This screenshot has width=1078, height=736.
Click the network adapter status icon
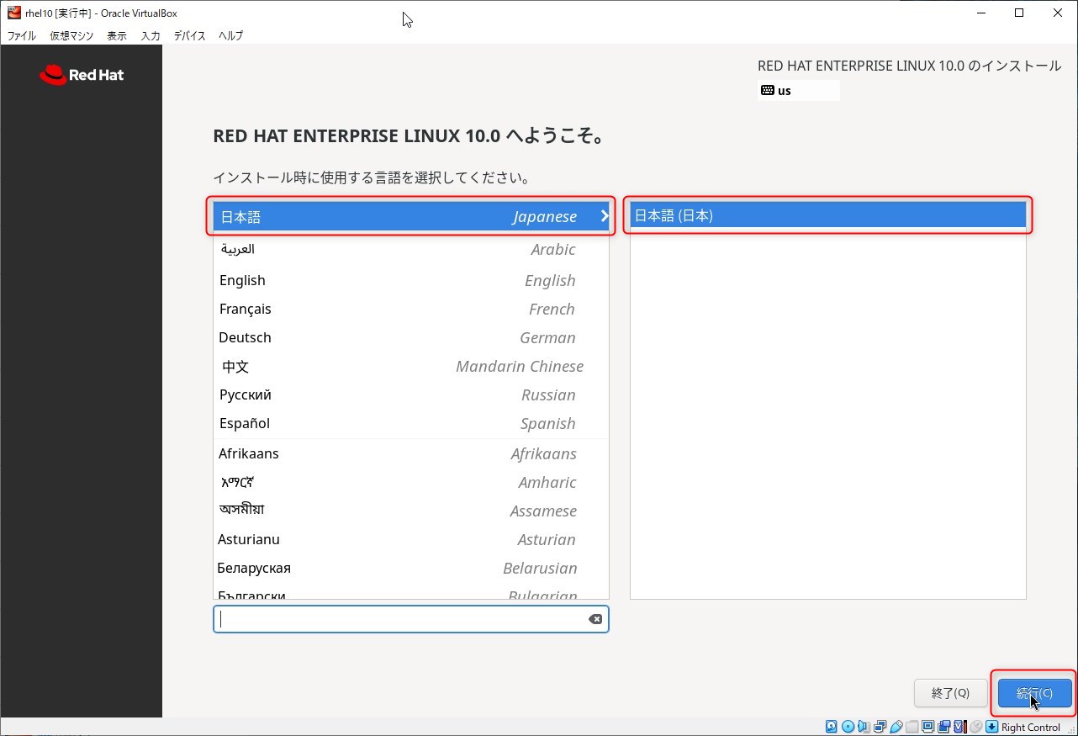click(880, 727)
